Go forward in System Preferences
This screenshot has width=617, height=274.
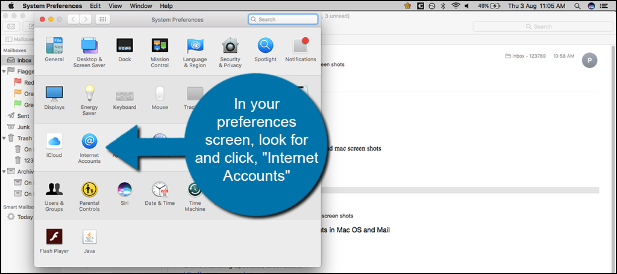click(x=86, y=19)
